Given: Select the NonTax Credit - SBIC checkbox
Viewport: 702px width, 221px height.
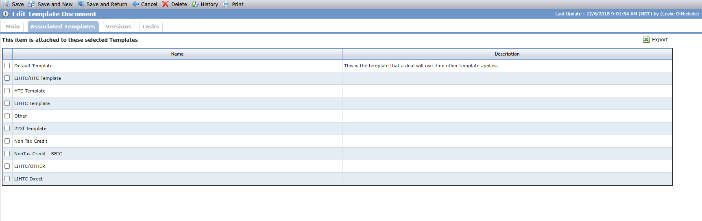Looking at the screenshot, I should click(x=7, y=154).
